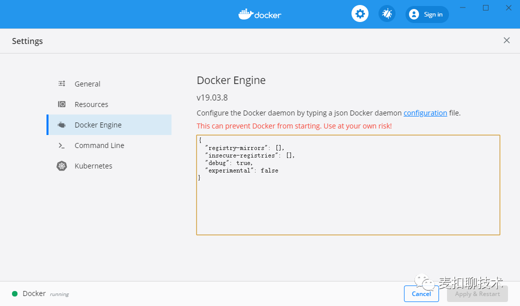Select the Command Line menu item
520x306 pixels.
coord(99,145)
